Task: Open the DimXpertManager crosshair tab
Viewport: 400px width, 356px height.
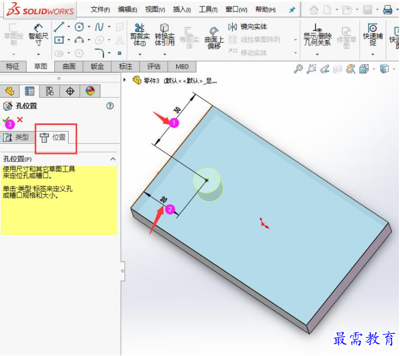Action: pyautogui.click(x=70, y=91)
